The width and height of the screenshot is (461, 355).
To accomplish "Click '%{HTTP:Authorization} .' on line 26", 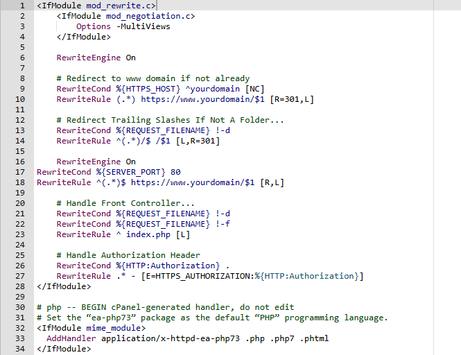I will 173,266.
